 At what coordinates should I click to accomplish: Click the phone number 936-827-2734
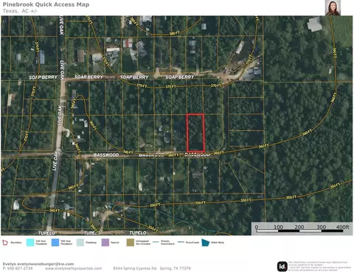20,269
